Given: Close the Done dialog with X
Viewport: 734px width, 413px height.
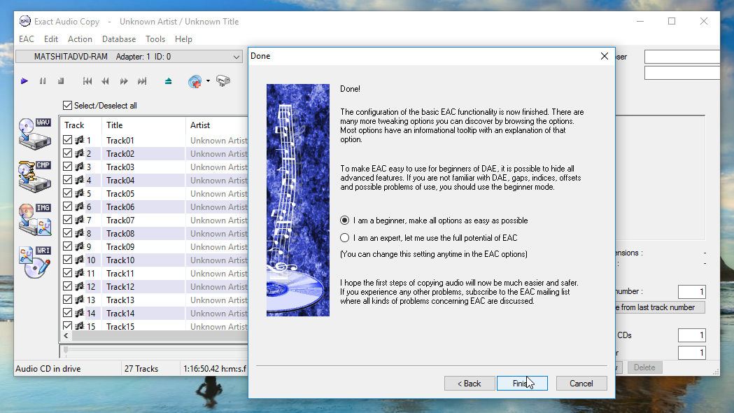Looking at the screenshot, I should tap(605, 56).
